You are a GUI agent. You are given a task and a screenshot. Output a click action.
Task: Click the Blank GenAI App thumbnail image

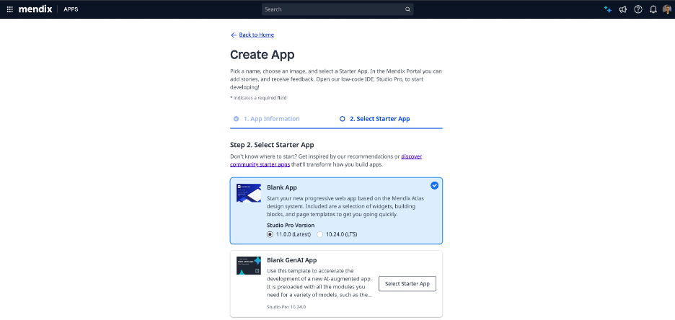(249, 265)
